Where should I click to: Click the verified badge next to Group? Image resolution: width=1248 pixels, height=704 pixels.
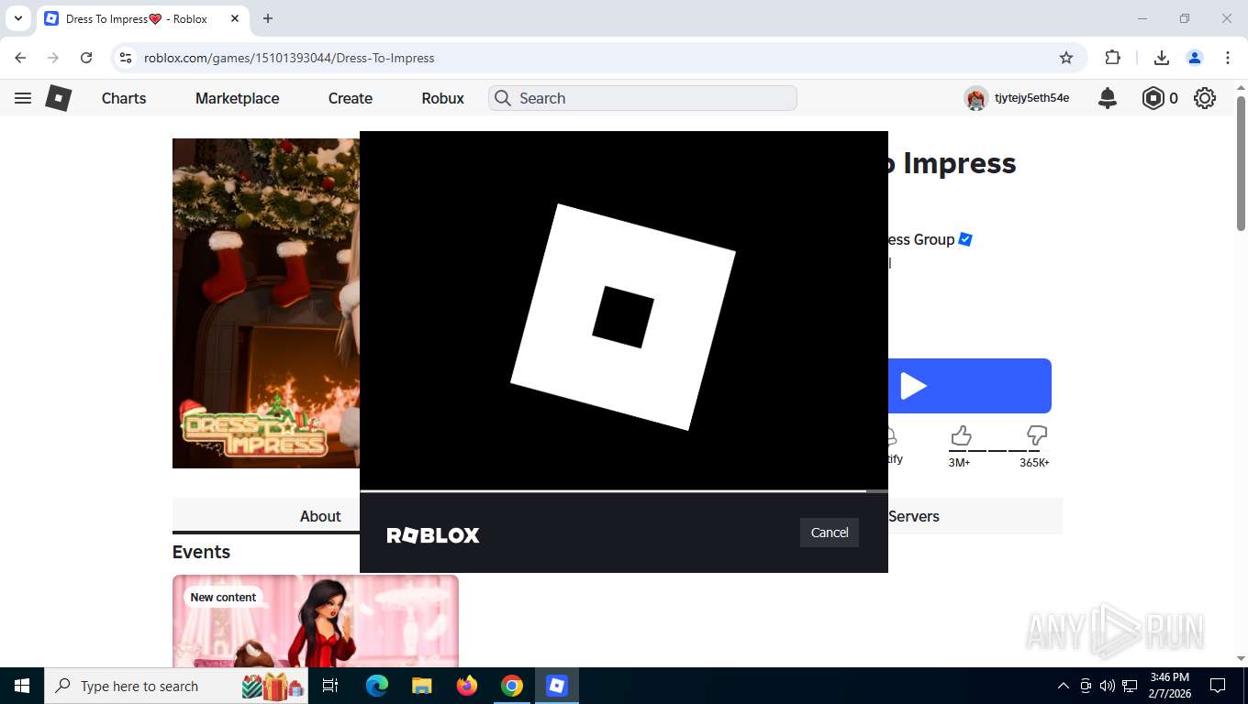coord(965,239)
